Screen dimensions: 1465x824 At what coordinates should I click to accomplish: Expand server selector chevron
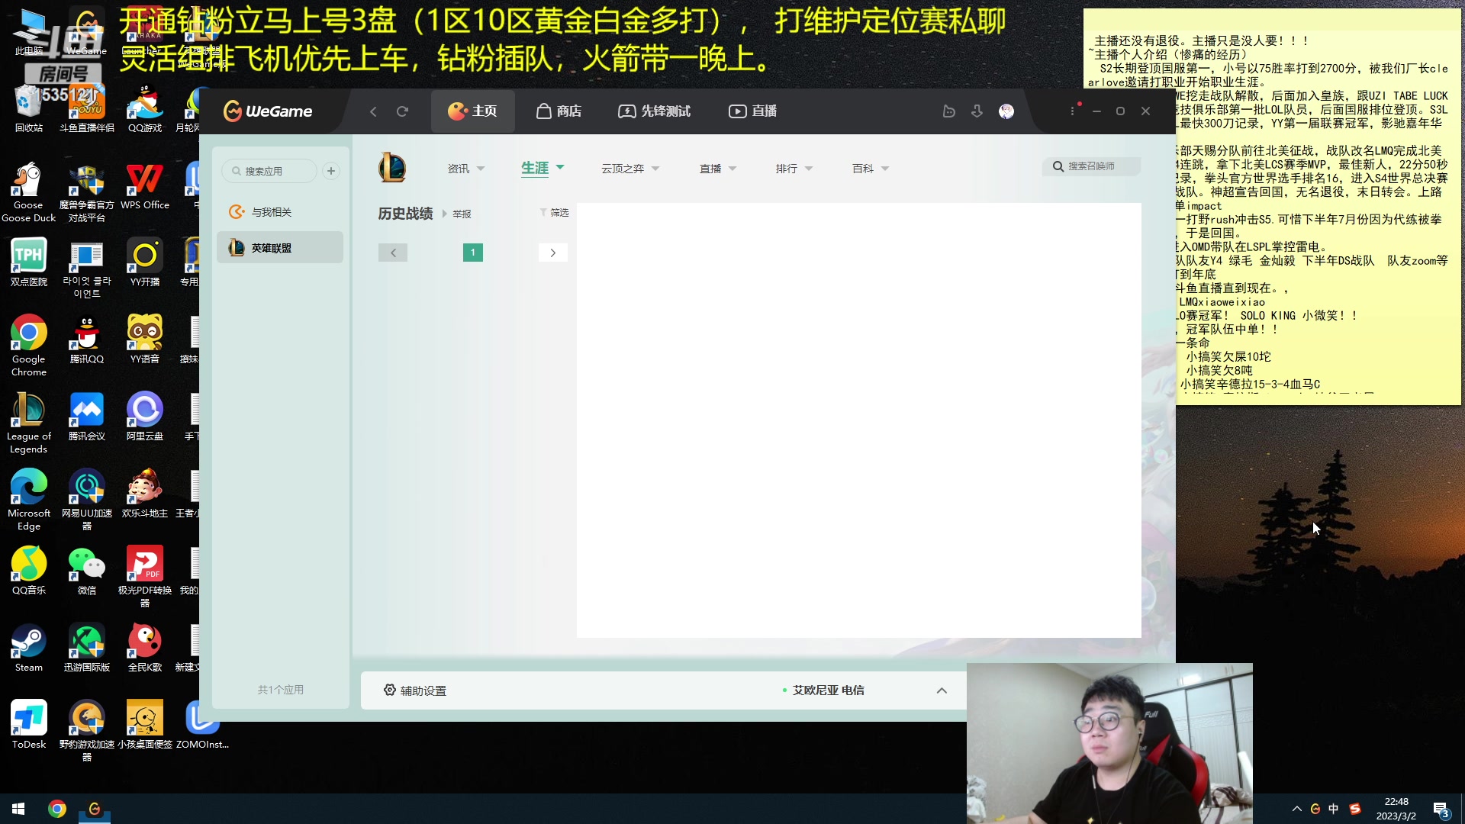pyautogui.click(x=942, y=690)
